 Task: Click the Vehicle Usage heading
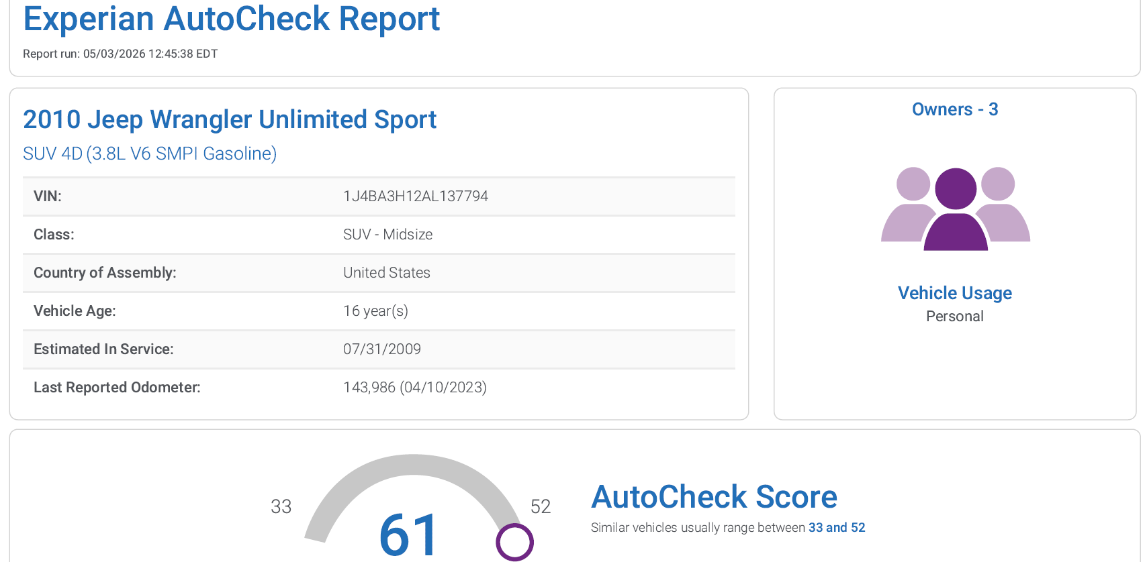point(955,293)
